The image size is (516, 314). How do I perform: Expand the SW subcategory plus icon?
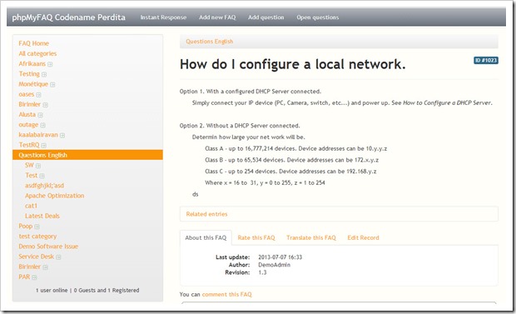click(38, 166)
